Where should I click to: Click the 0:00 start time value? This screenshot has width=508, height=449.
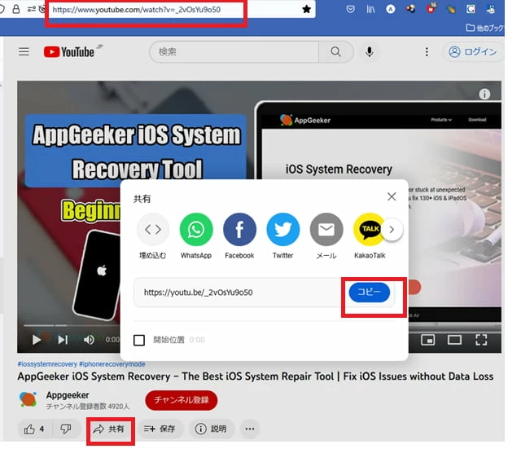coord(197,340)
